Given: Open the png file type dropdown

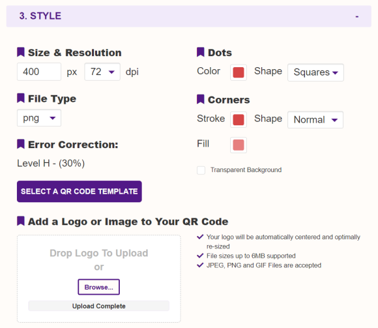Looking at the screenshot, I should [39, 118].
